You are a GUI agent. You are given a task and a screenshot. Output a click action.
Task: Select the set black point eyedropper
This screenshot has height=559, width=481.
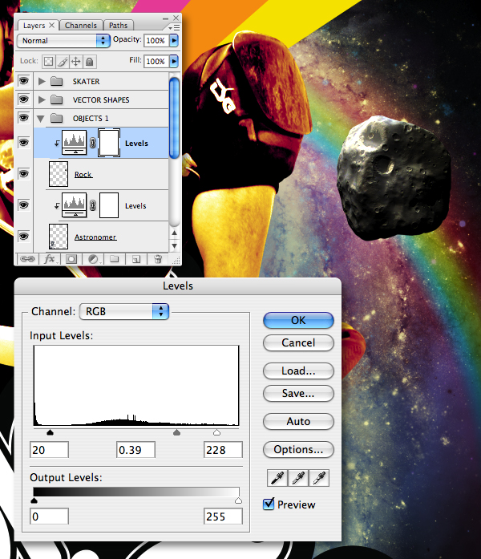pyautogui.click(x=277, y=478)
